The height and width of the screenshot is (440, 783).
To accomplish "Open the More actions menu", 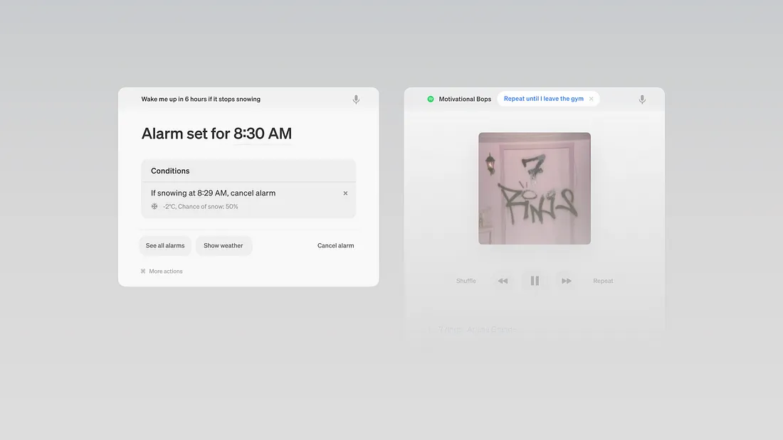I will [x=166, y=272].
